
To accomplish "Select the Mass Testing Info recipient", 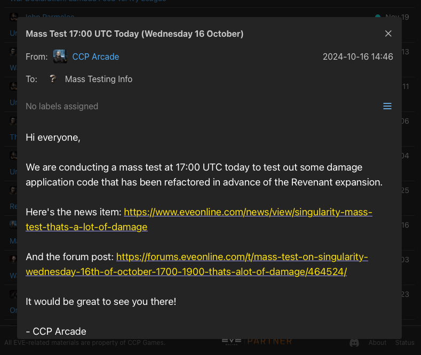I will pyautogui.click(x=99, y=79).
